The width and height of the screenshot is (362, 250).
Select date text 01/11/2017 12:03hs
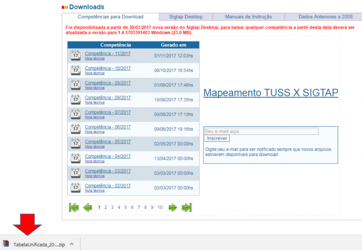[x=174, y=56]
